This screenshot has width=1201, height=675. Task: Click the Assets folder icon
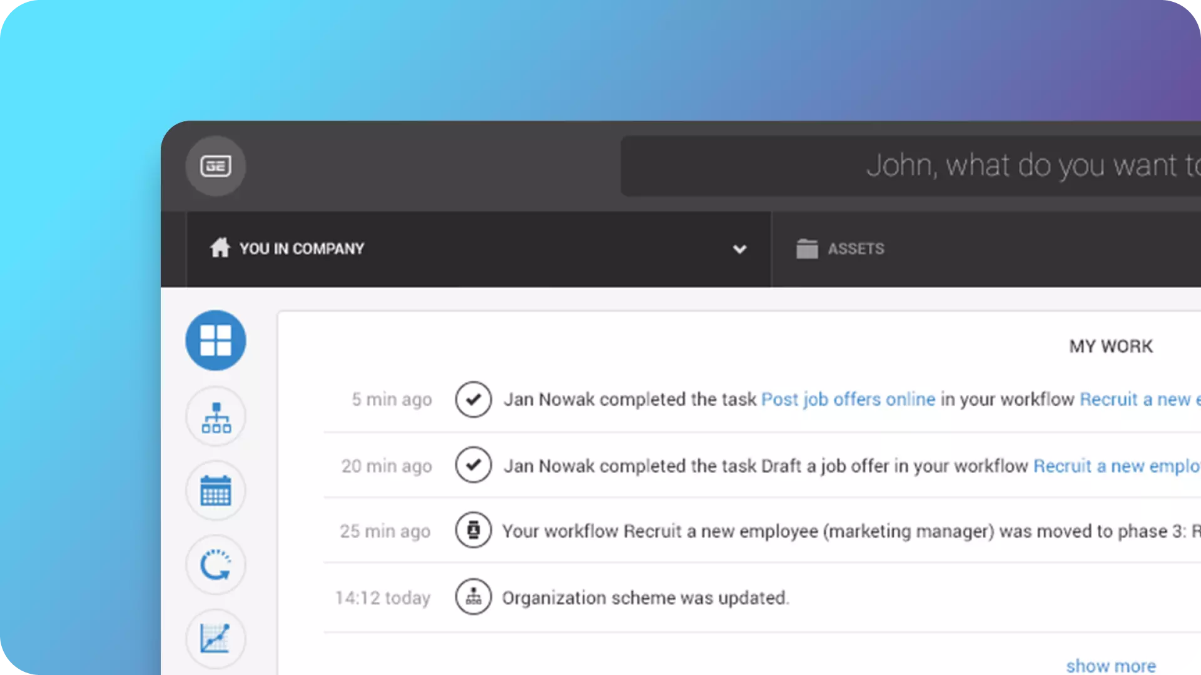tap(807, 249)
